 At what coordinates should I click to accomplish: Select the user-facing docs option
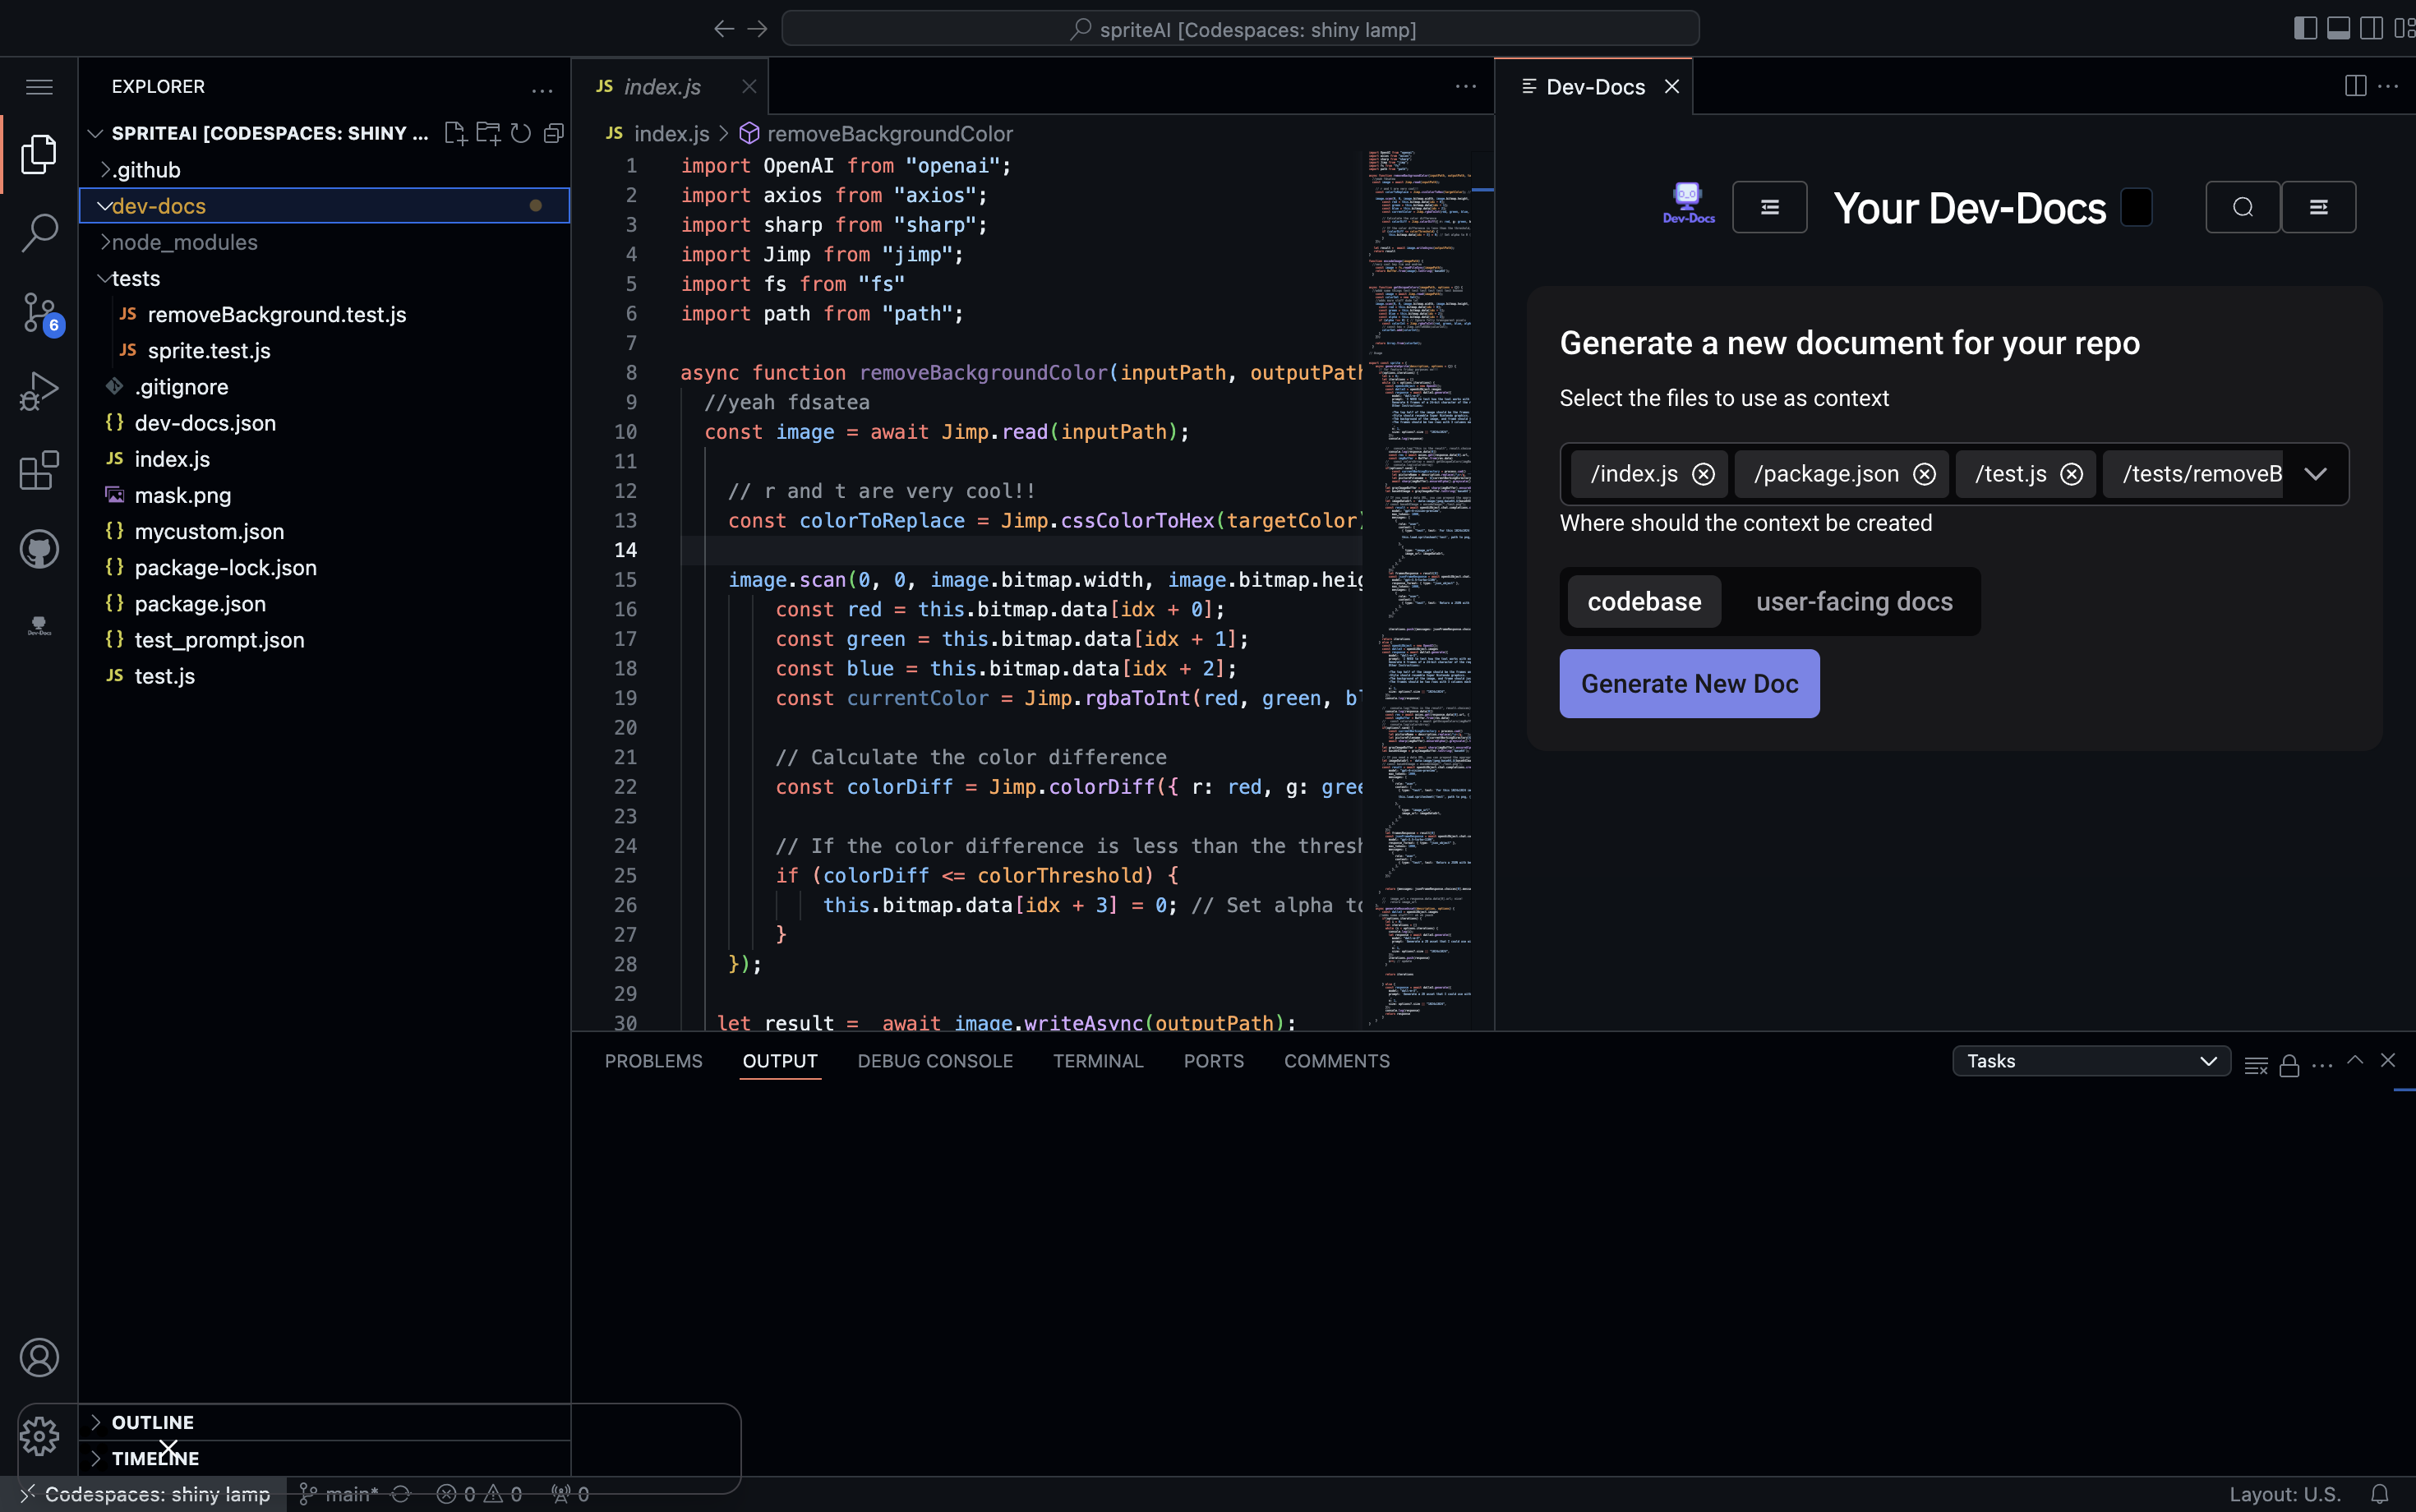point(1853,601)
